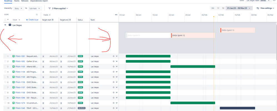
Task: Click the EMEA Sprint 13 bar in the timeline
Action: (238, 30)
